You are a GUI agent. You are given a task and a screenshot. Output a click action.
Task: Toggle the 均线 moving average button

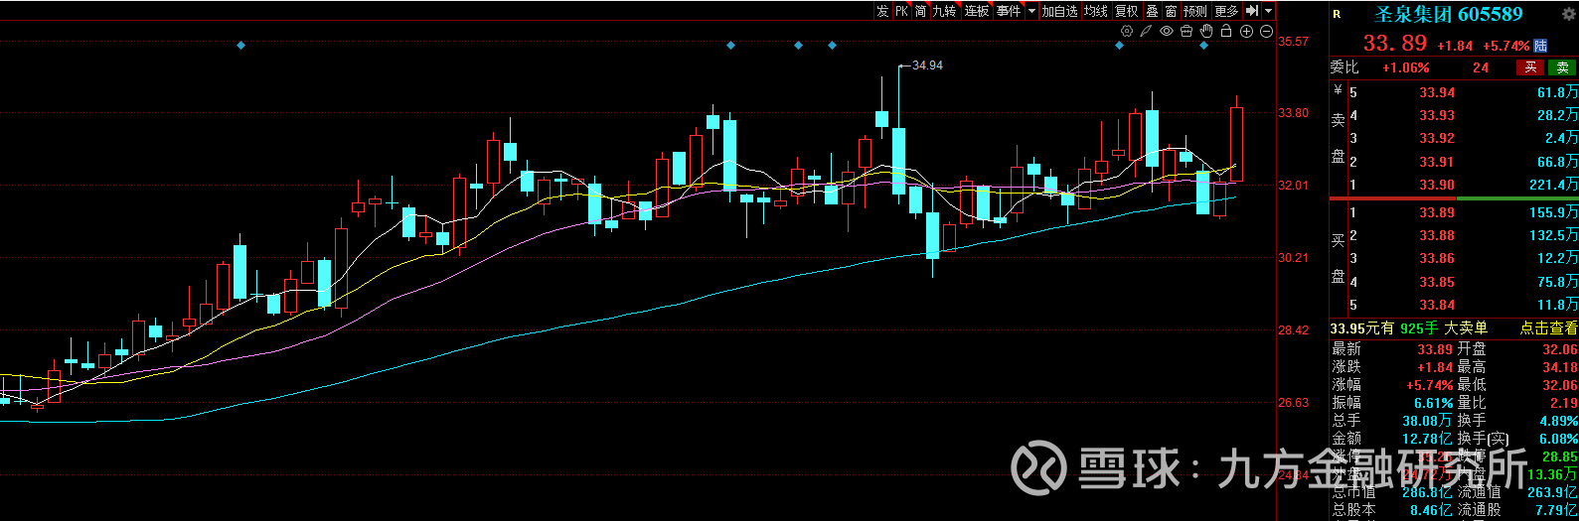(x=1095, y=11)
